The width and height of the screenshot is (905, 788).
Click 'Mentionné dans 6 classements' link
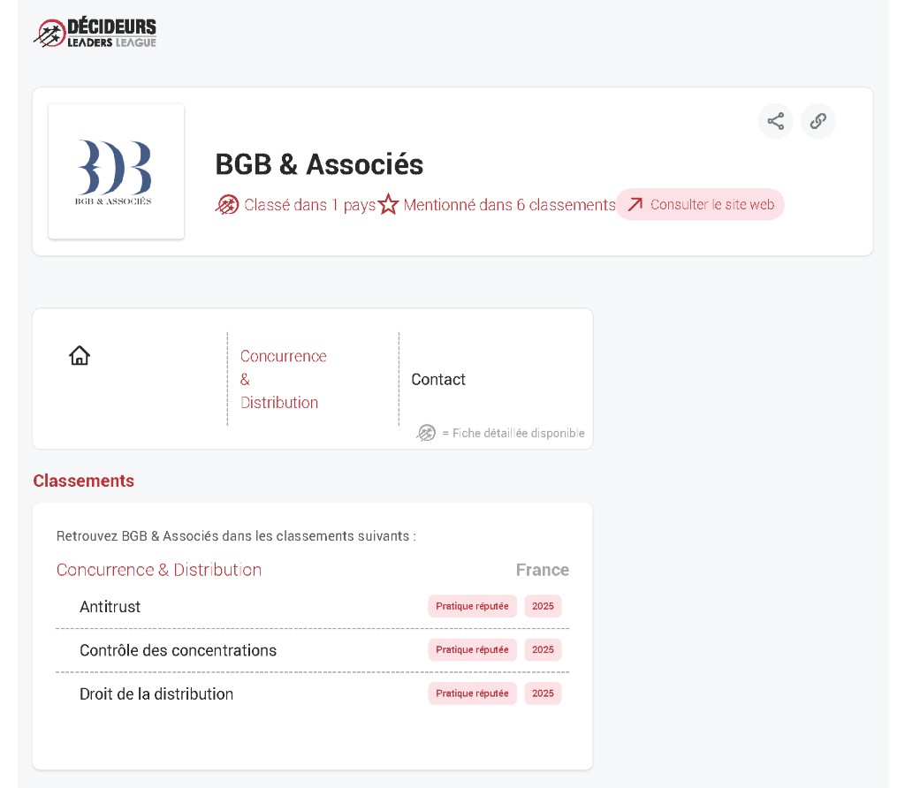[x=509, y=205]
